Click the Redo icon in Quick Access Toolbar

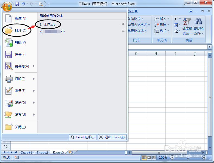32,4
